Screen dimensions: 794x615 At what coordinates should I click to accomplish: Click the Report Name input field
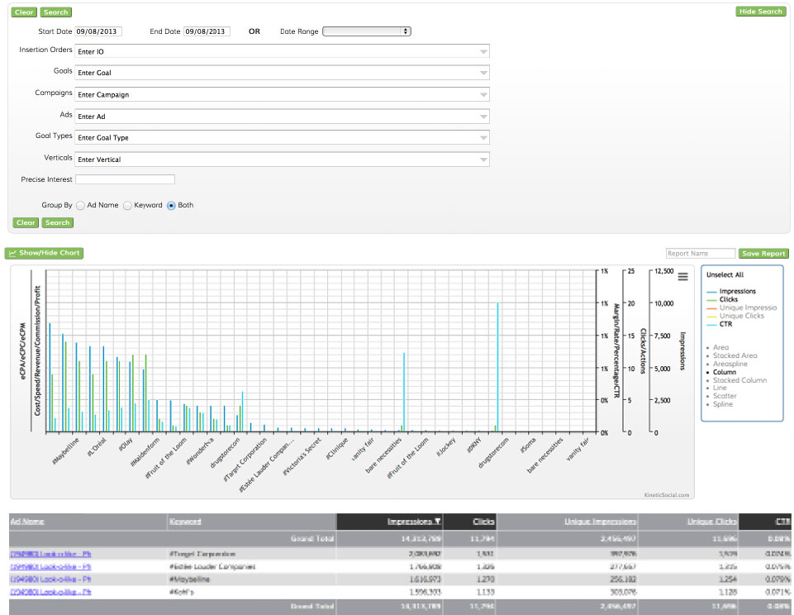point(701,253)
